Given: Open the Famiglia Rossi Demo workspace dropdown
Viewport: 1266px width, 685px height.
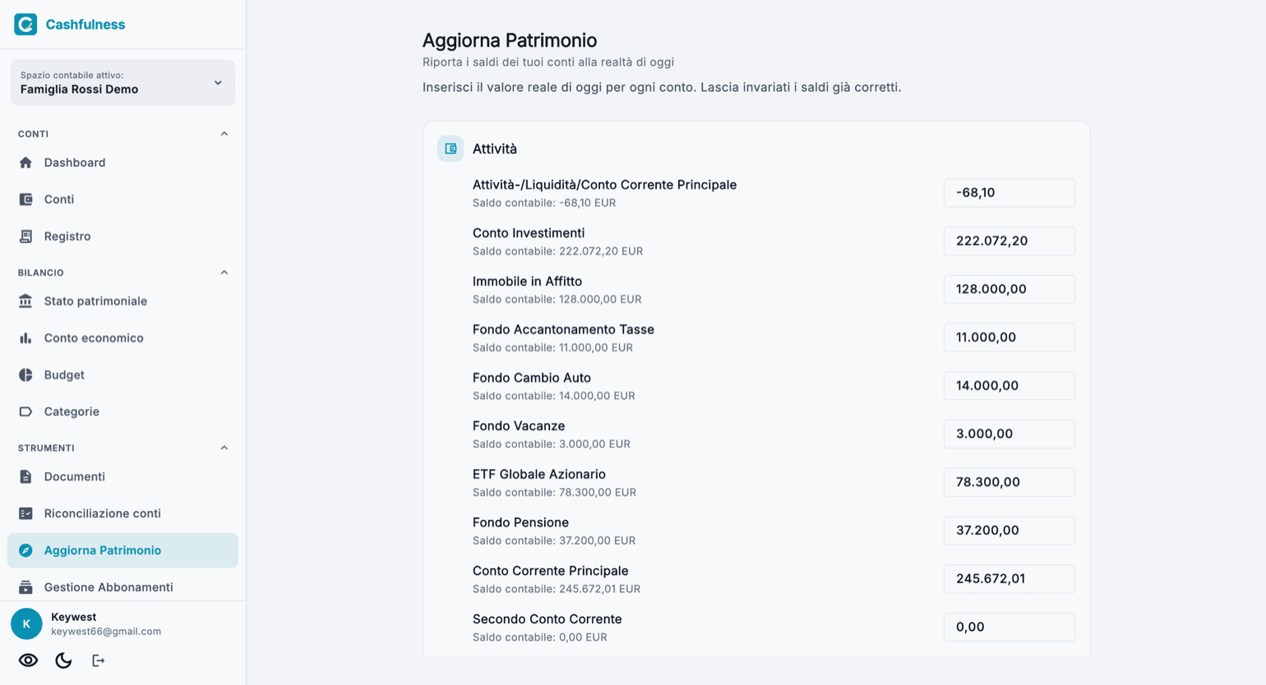Looking at the screenshot, I should click(122, 83).
